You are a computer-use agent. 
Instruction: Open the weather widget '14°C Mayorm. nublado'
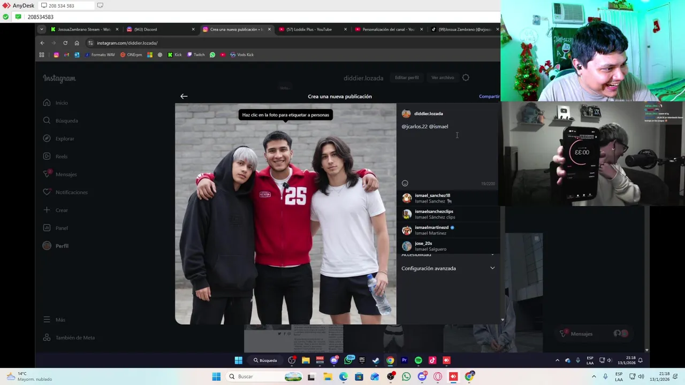(x=29, y=376)
